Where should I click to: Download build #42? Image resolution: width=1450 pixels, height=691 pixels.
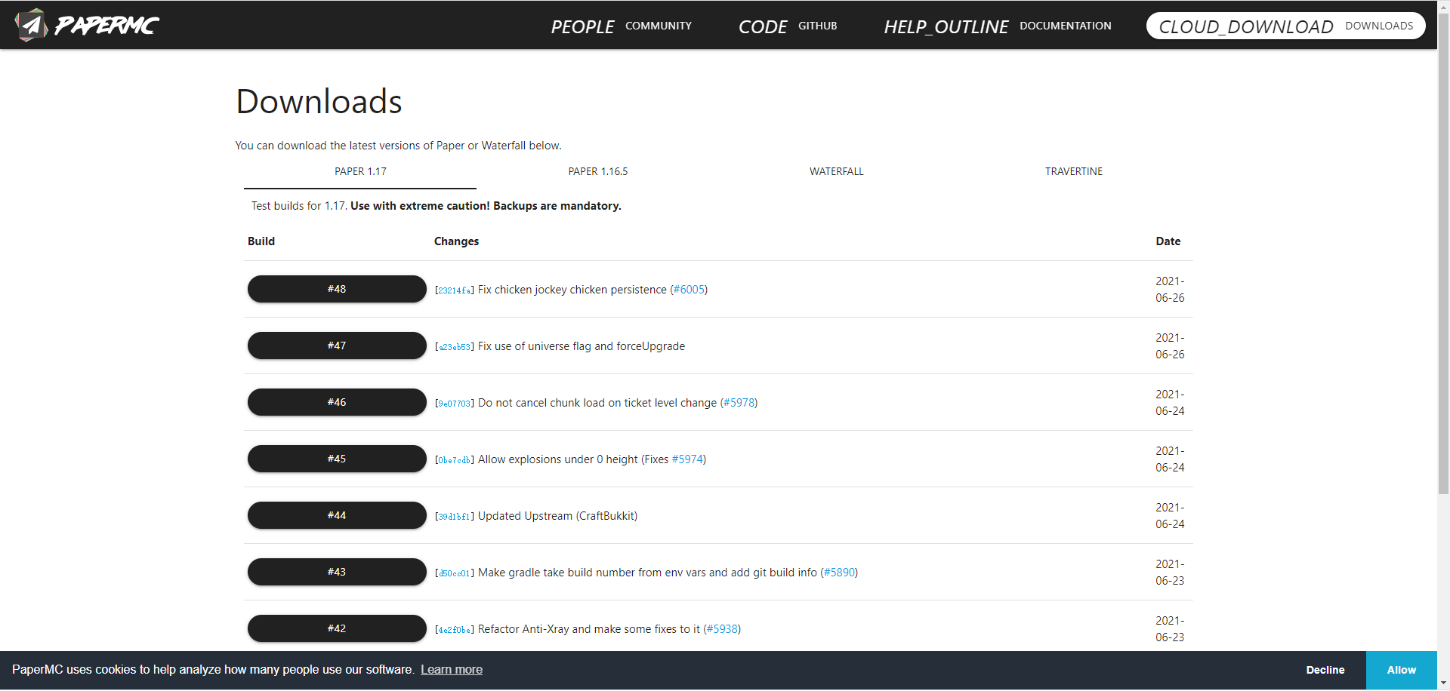pos(337,628)
